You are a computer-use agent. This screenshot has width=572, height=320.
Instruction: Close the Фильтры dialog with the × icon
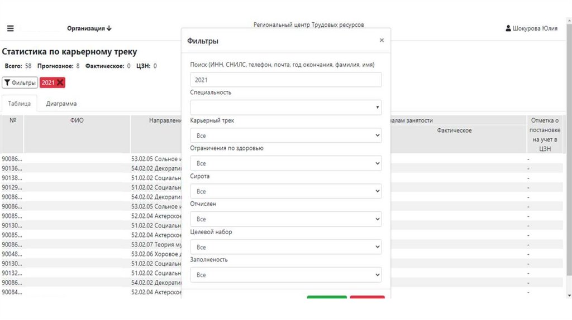[382, 40]
